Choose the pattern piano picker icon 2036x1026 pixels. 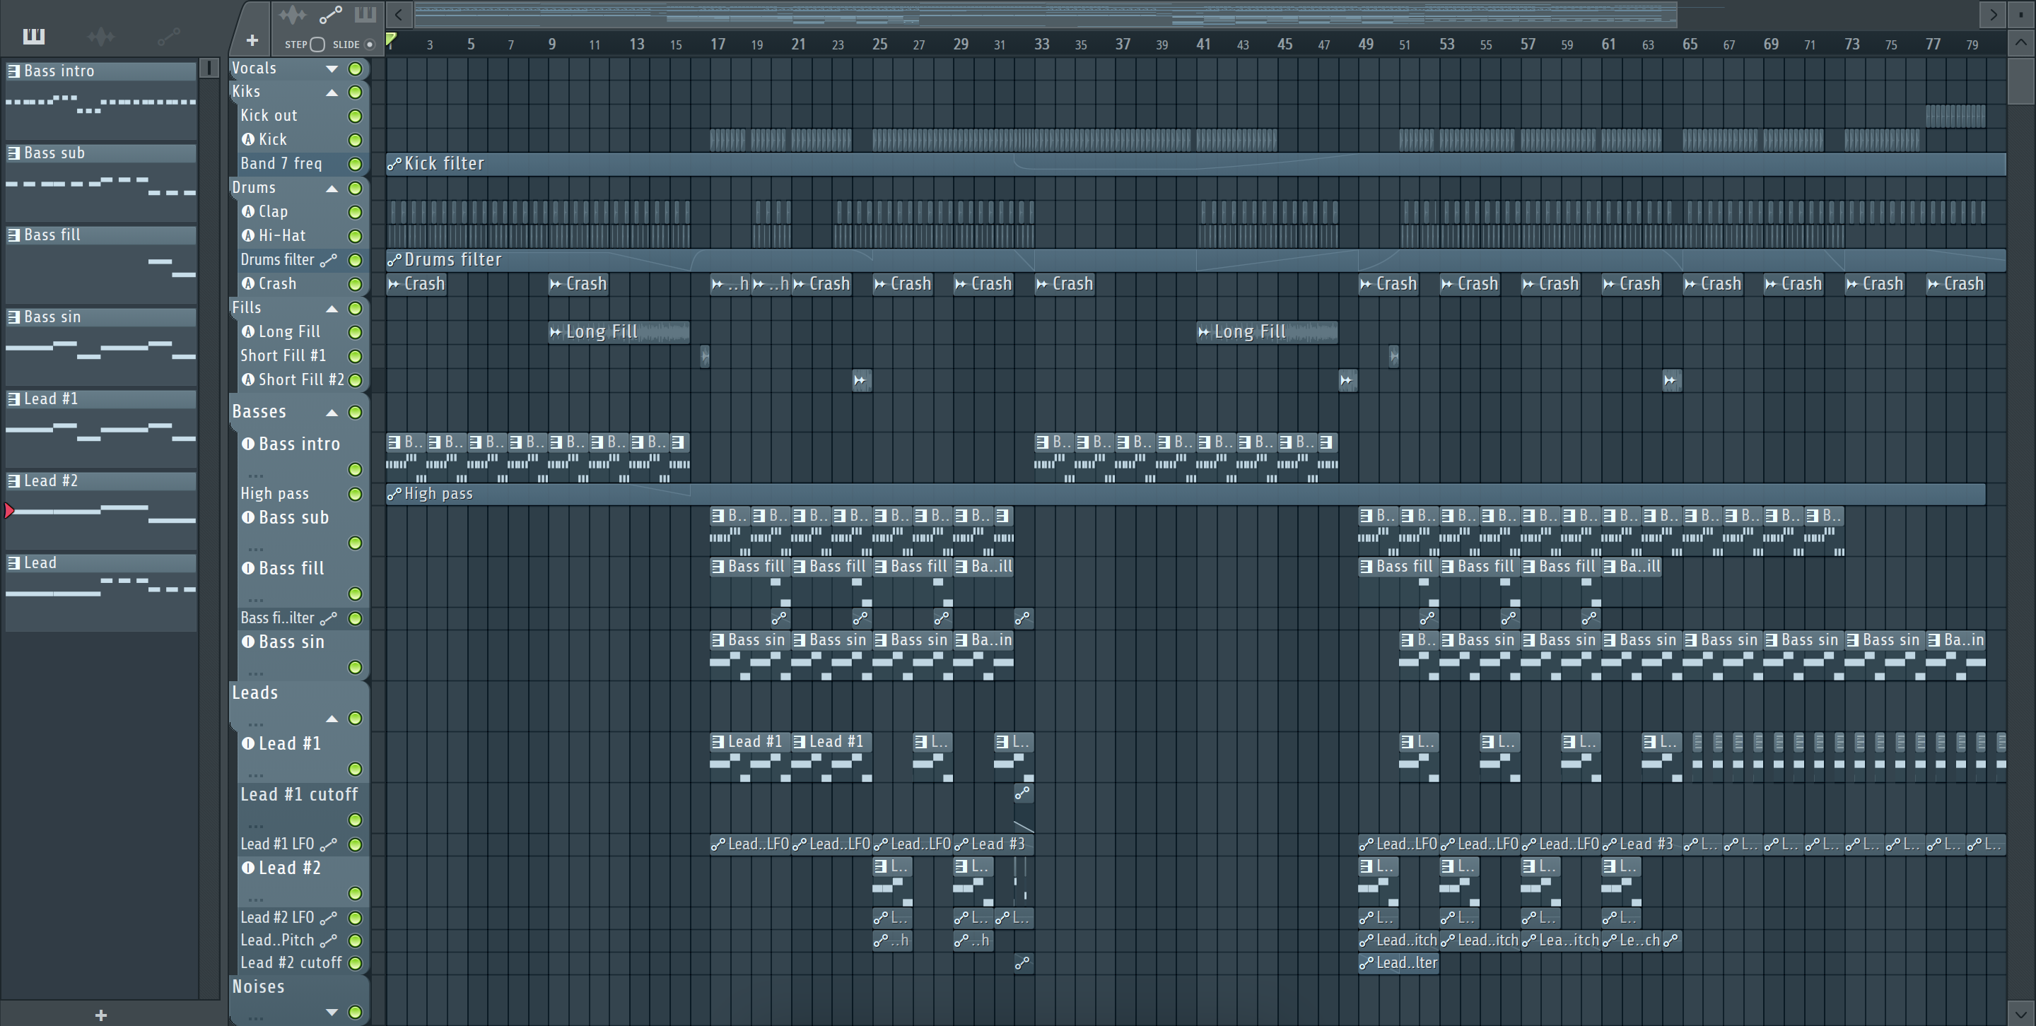tap(365, 14)
